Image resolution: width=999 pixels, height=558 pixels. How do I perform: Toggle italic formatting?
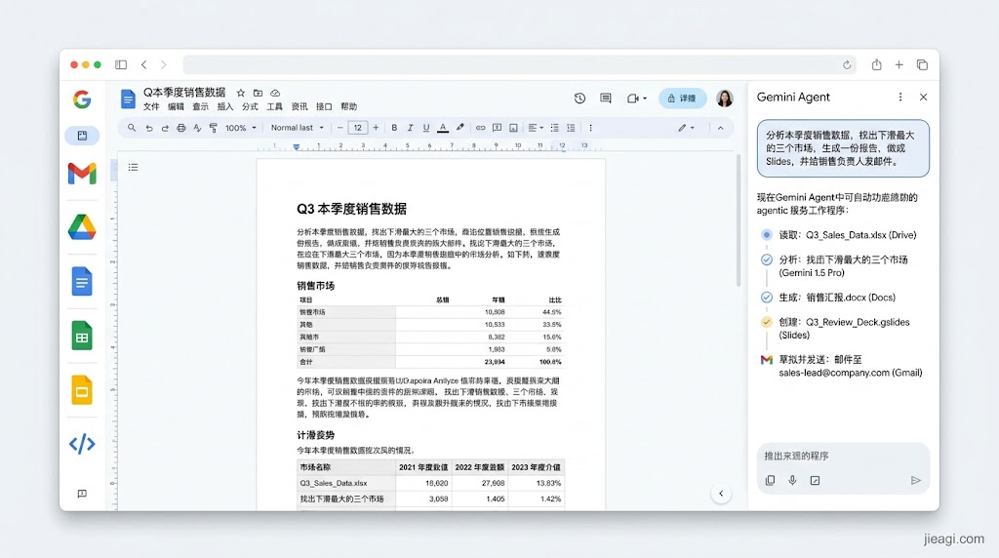click(411, 128)
